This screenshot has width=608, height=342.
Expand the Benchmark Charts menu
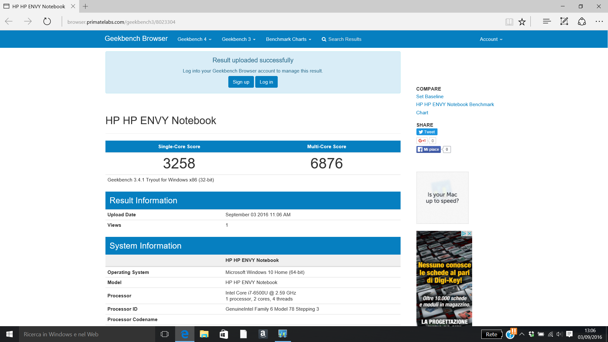click(288, 39)
